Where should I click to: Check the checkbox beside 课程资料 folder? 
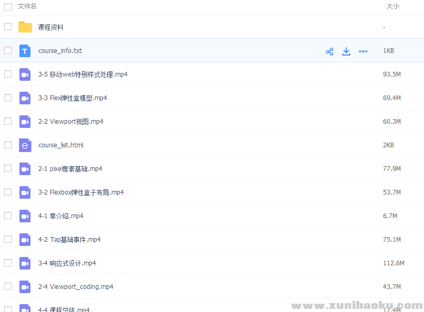[8, 27]
